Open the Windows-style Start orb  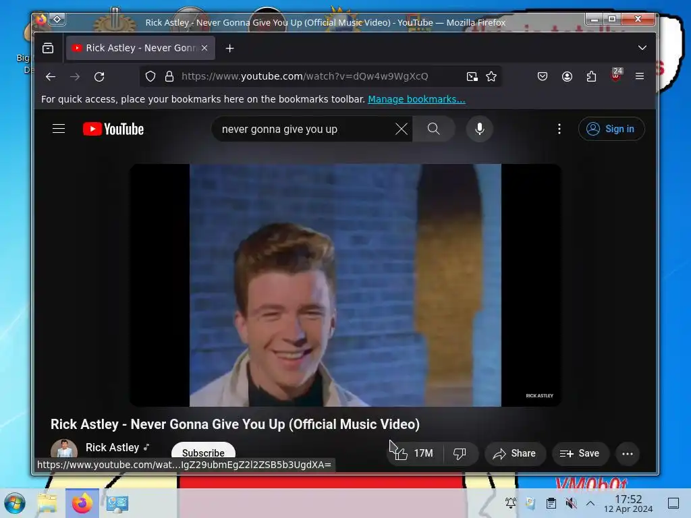[15, 503]
